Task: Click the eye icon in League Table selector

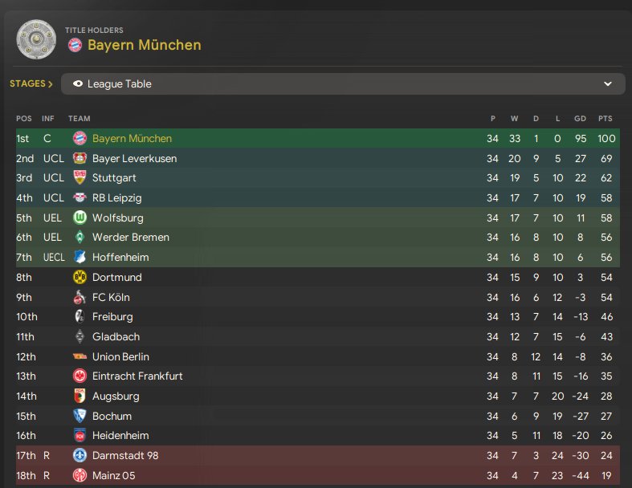Action: (77, 84)
